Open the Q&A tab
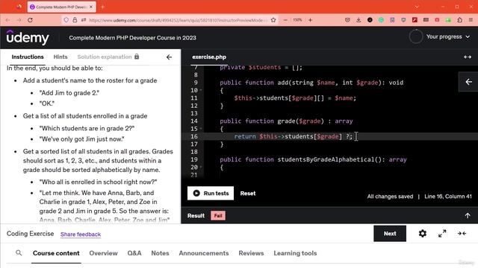 (x=134, y=253)
